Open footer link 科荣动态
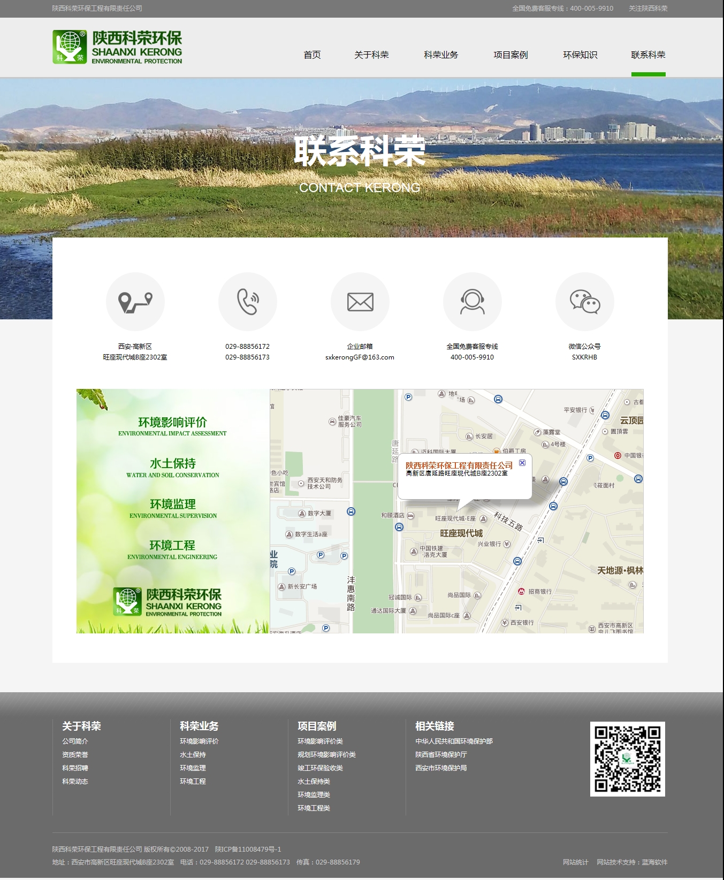The width and height of the screenshot is (724, 880). (x=75, y=782)
